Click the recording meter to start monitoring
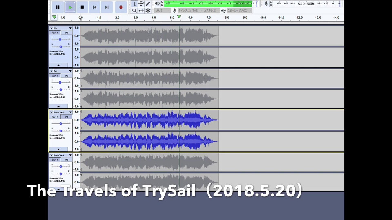This screenshot has height=220, width=392. click(307, 4)
